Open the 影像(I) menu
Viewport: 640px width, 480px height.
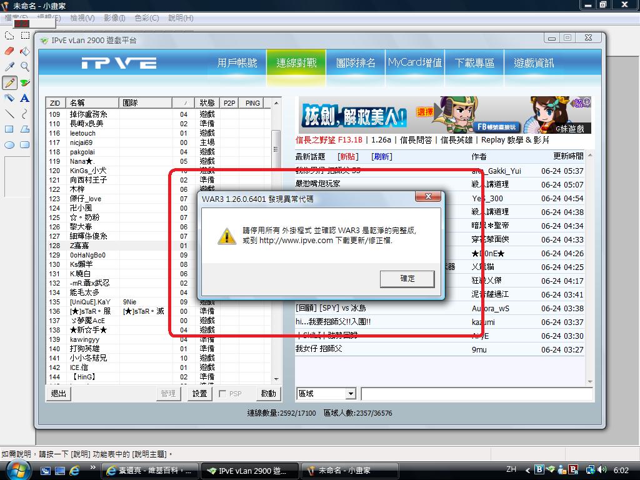pos(114,18)
